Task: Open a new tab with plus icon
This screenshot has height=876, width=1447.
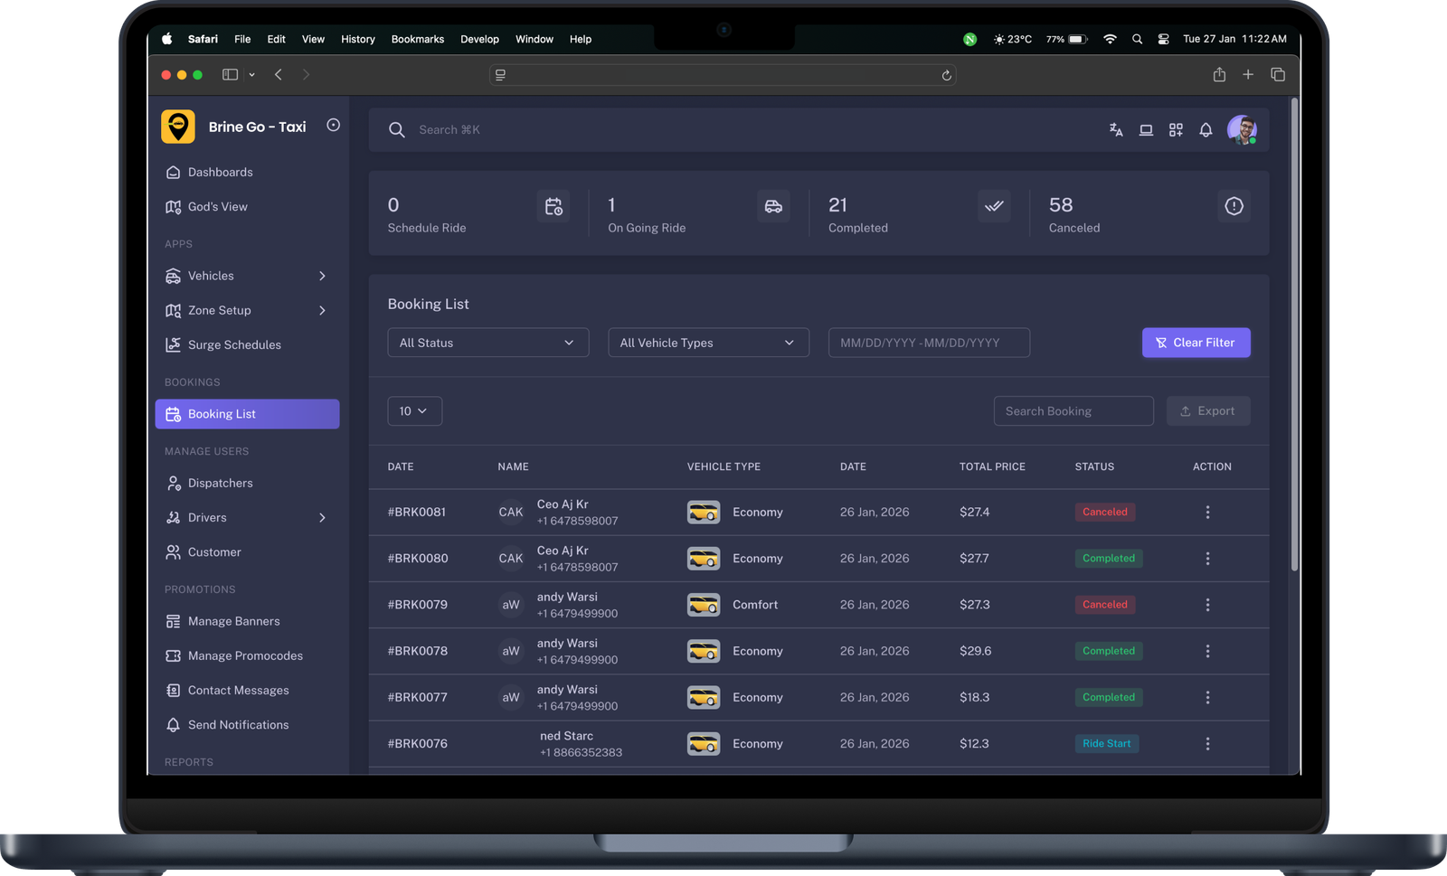Action: 1248,74
